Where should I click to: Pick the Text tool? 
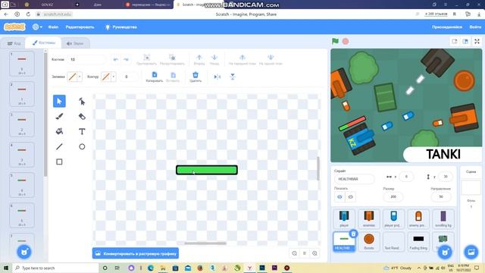click(x=82, y=131)
